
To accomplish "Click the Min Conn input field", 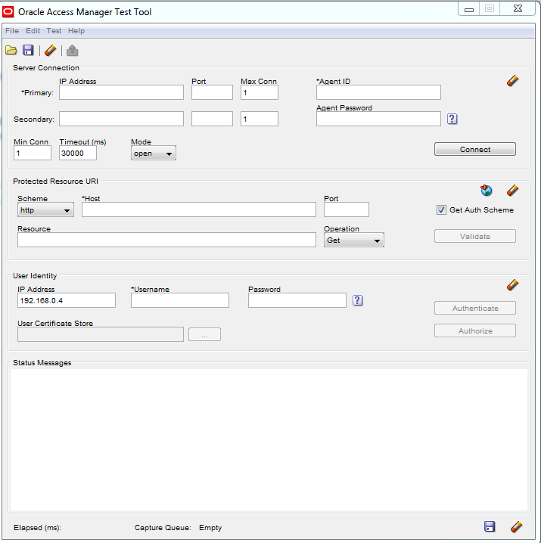I will click(x=33, y=153).
